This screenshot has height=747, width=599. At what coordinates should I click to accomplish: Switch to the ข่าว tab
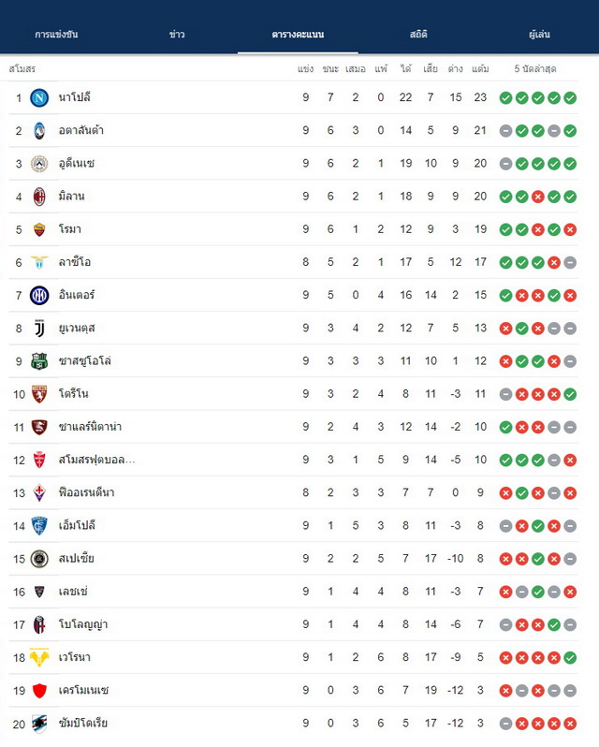177,35
